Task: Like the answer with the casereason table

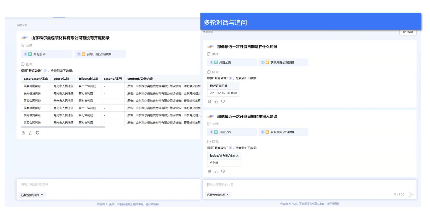Action: coord(30,133)
